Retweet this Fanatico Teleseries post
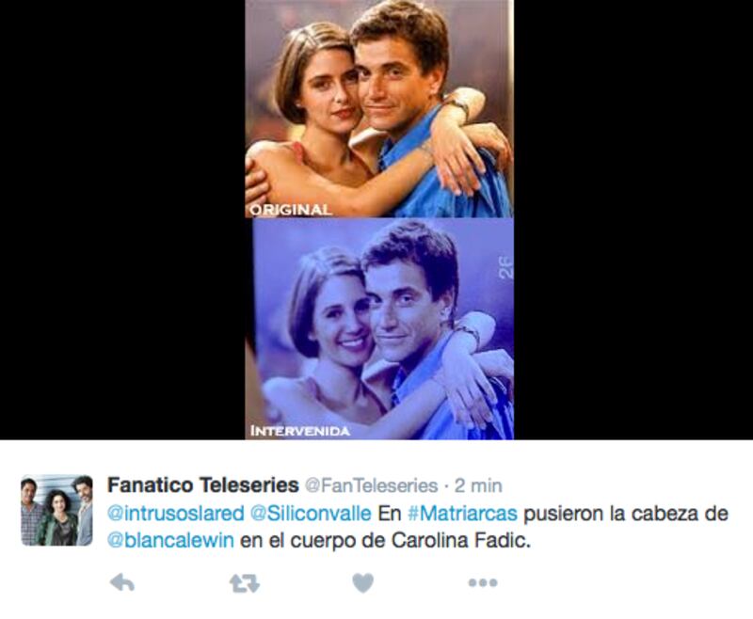This screenshot has height=619, width=753. coord(245,583)
